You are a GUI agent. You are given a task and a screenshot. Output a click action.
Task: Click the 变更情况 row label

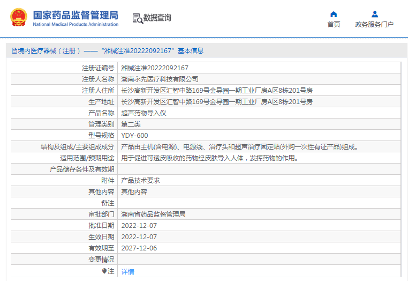(x=101, y=259)
